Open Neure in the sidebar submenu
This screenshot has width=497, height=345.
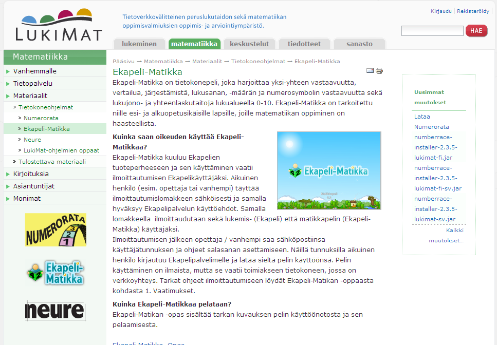[x=32, y=140]
